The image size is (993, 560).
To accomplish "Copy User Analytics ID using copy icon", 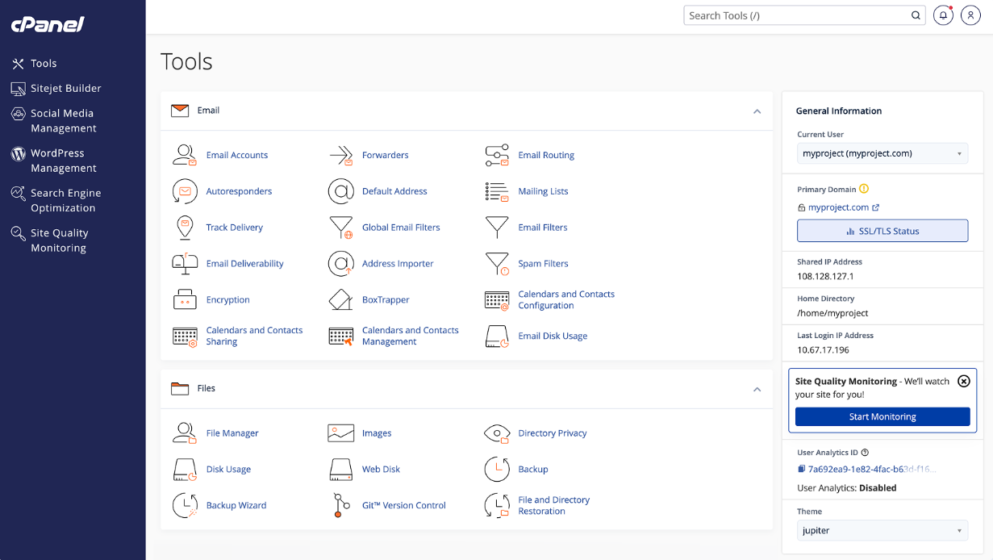I will click(801, 469).
